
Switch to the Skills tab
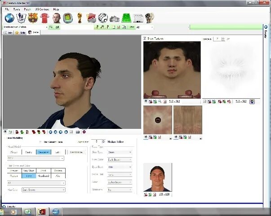coord(20,32)
